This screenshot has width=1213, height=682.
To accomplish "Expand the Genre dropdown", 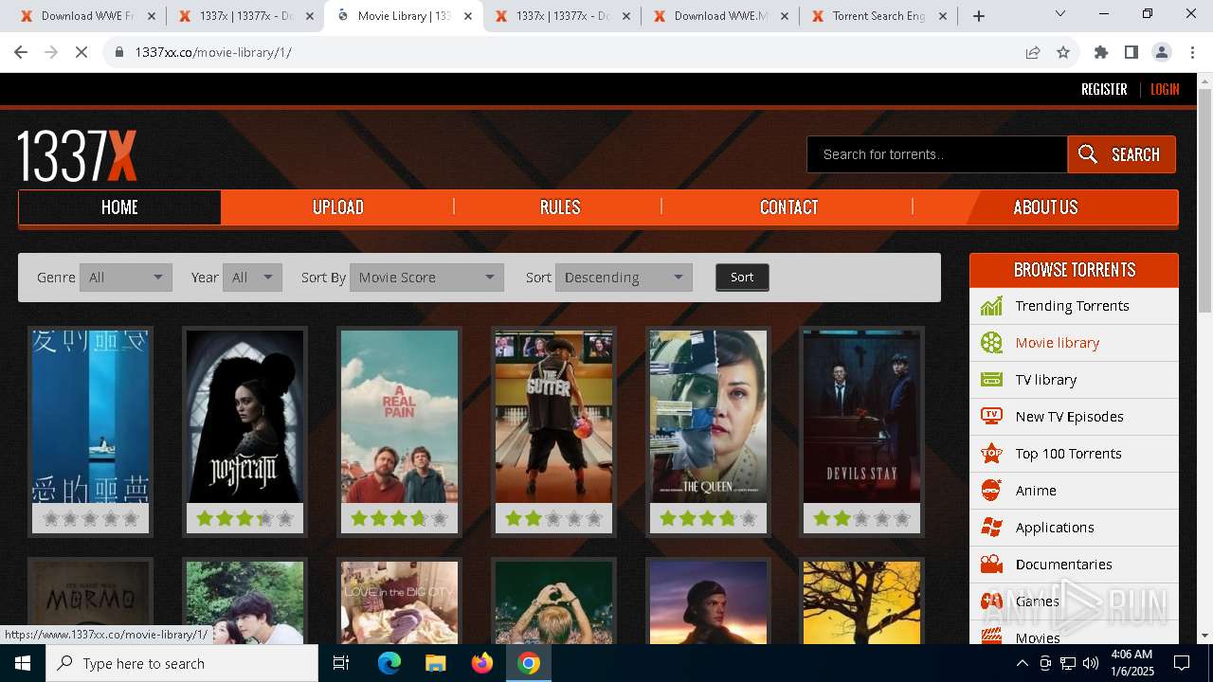I will pos(126,278).
